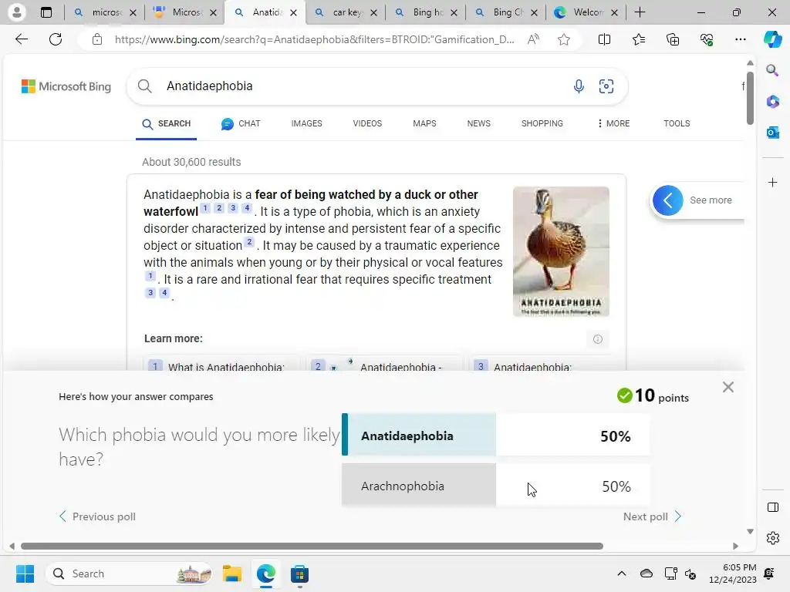Open the browser profile icon
Image resolution: width=790 pixels, height=592 pixels.
17,12
